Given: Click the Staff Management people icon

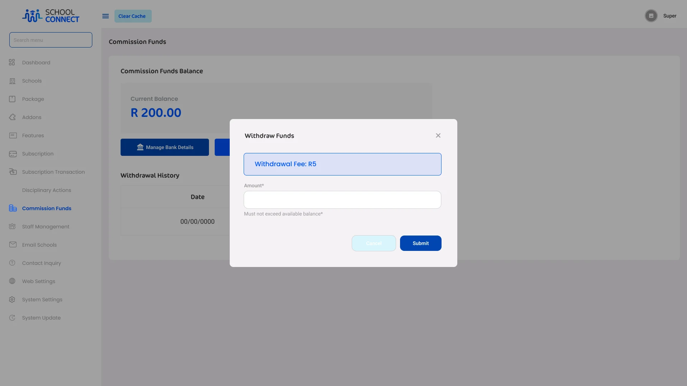Looking at the screenshot, I should [12, 227].
